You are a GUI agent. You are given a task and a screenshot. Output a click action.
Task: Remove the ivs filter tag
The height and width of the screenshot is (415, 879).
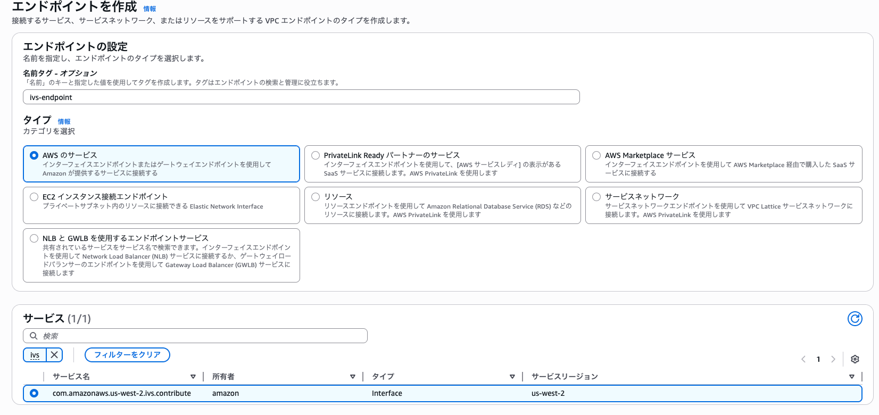click(x=54, y=355)
